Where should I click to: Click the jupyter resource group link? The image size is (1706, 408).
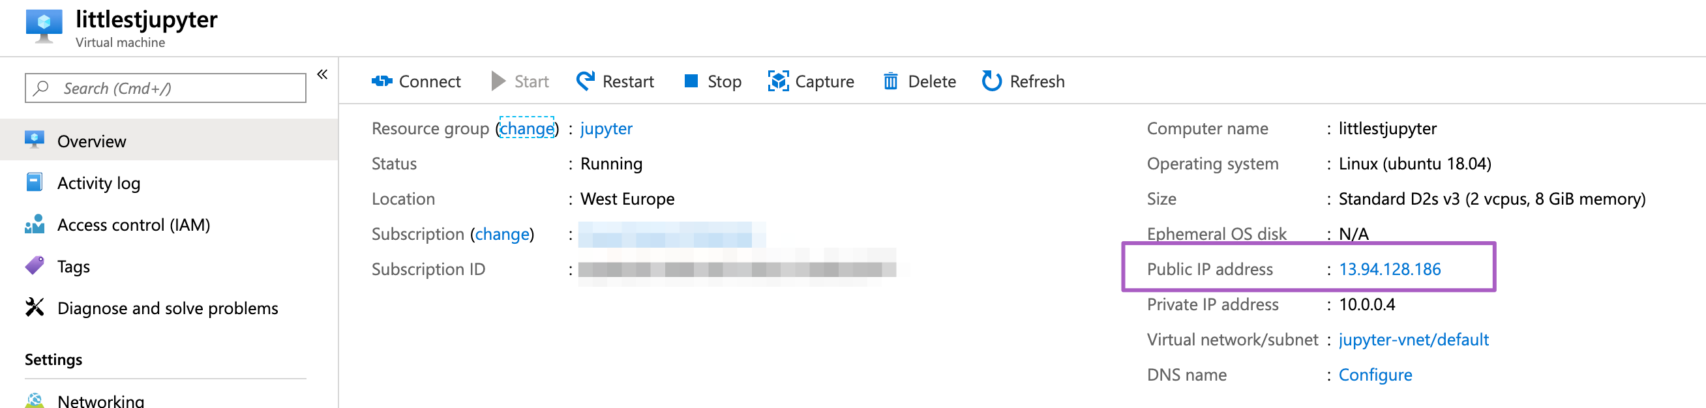click(x=606, y=128)
